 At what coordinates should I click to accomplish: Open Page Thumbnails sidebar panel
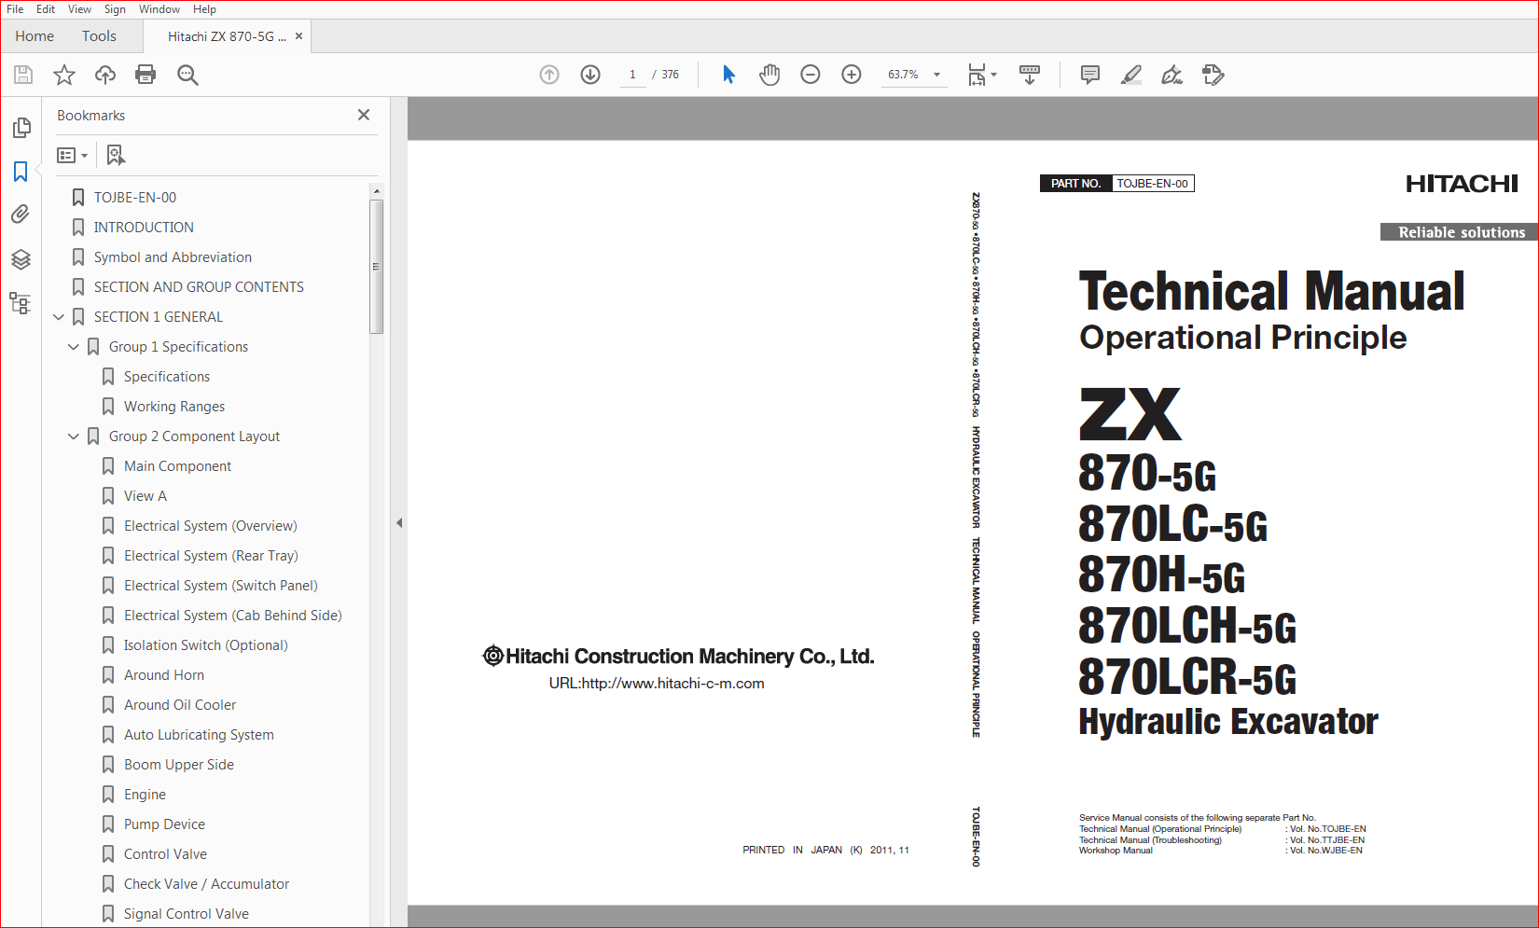(21, 127)
